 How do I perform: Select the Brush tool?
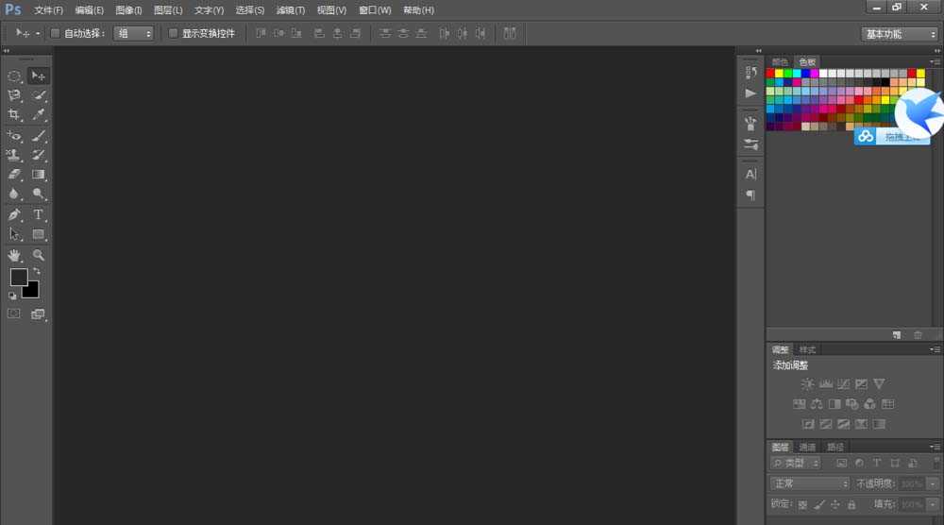(39, 135)
